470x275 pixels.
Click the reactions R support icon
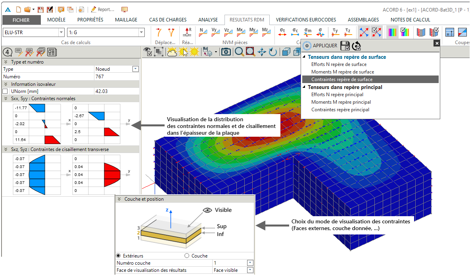click(x=187, y=32)
